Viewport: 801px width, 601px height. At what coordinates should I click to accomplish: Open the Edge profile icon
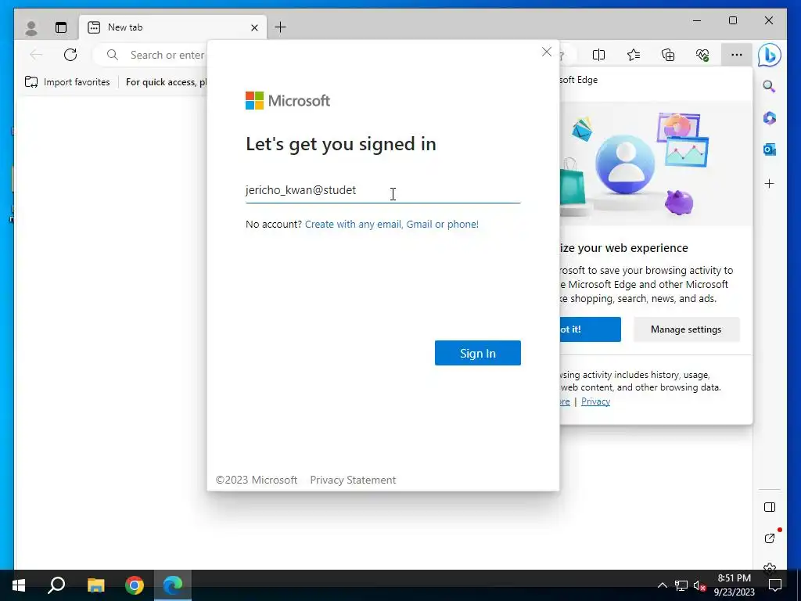point(31,27)
